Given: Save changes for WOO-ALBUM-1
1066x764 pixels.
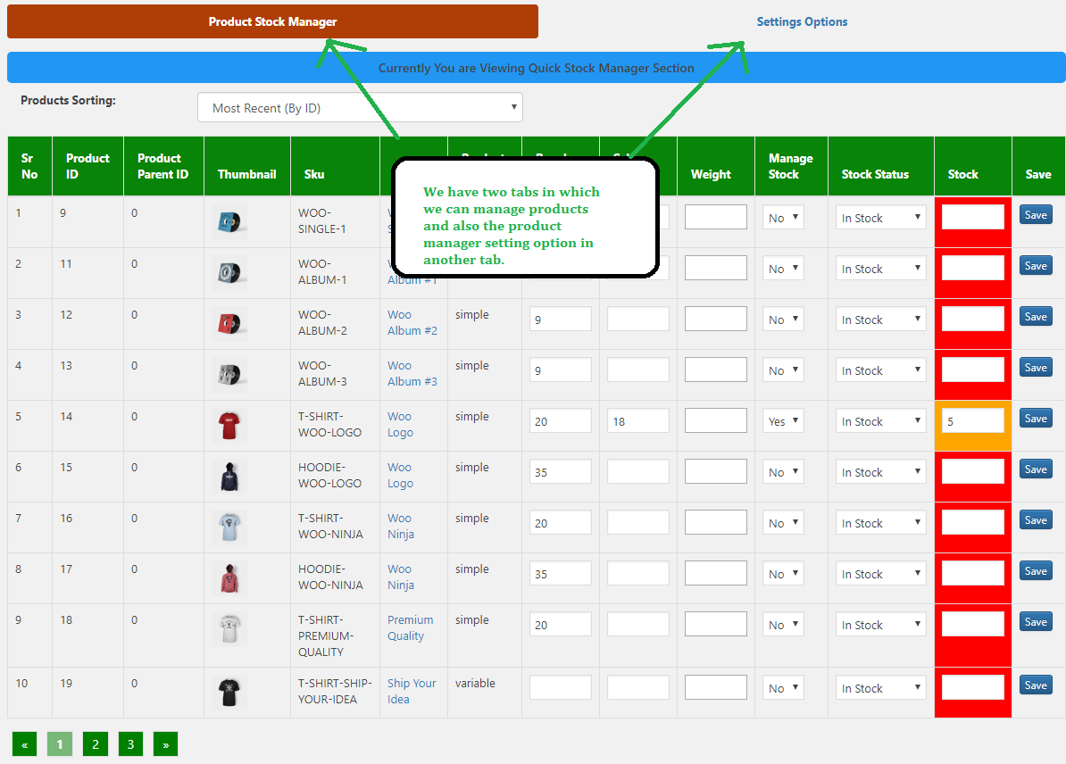Looking at the screenshot, I should point(1035,265).
